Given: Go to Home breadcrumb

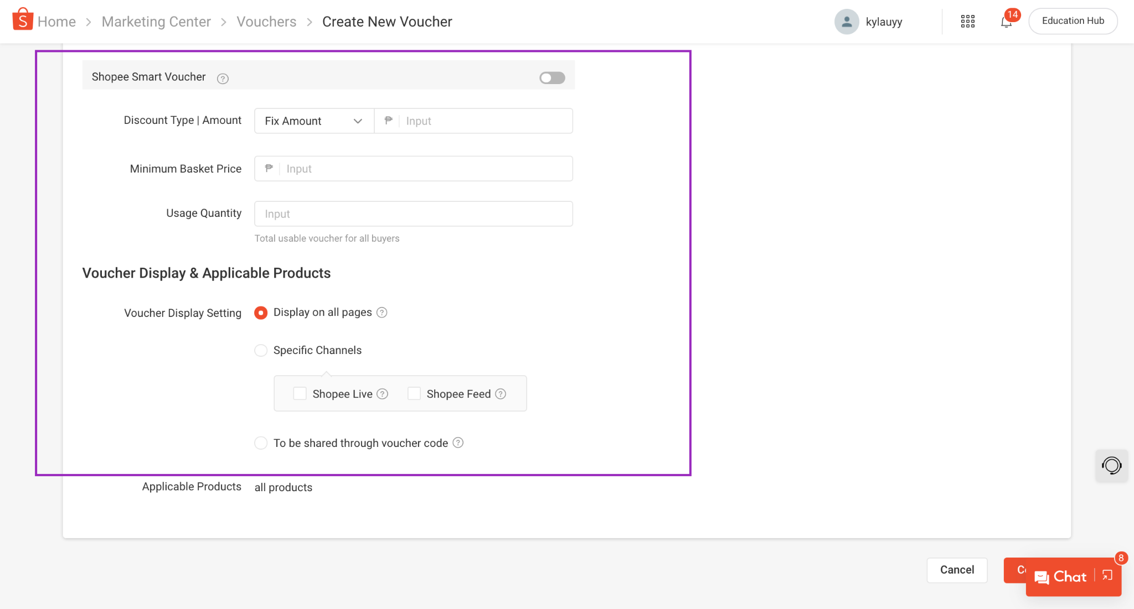Looking at the screenshot, I should [56, 22].
